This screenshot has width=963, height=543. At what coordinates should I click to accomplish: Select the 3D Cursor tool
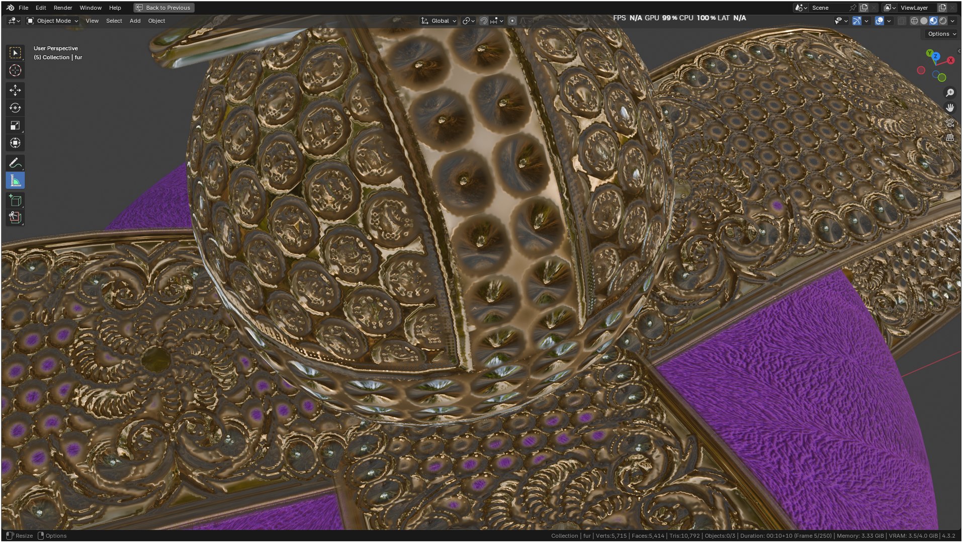[x=15, y=70]
